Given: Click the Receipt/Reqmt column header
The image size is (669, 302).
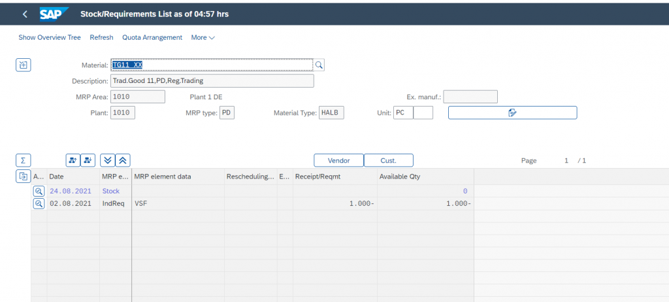Looking at the screenshot, I should coord(334,176).
